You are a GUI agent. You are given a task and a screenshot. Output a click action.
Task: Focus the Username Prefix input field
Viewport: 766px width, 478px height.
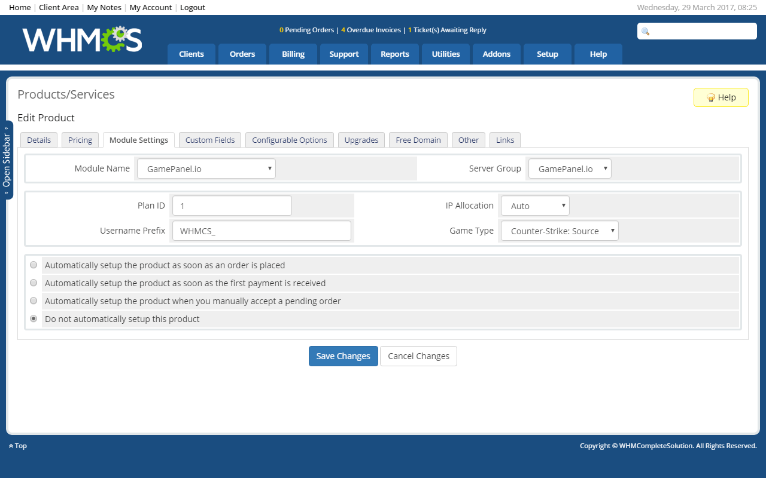[x=262, y=231]
